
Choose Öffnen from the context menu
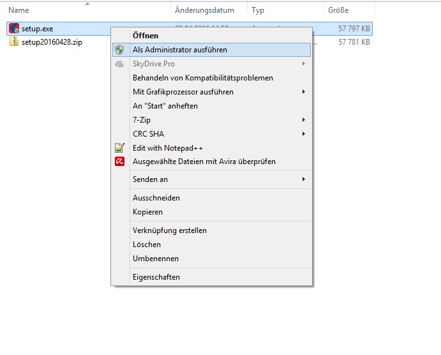[146, 36]
